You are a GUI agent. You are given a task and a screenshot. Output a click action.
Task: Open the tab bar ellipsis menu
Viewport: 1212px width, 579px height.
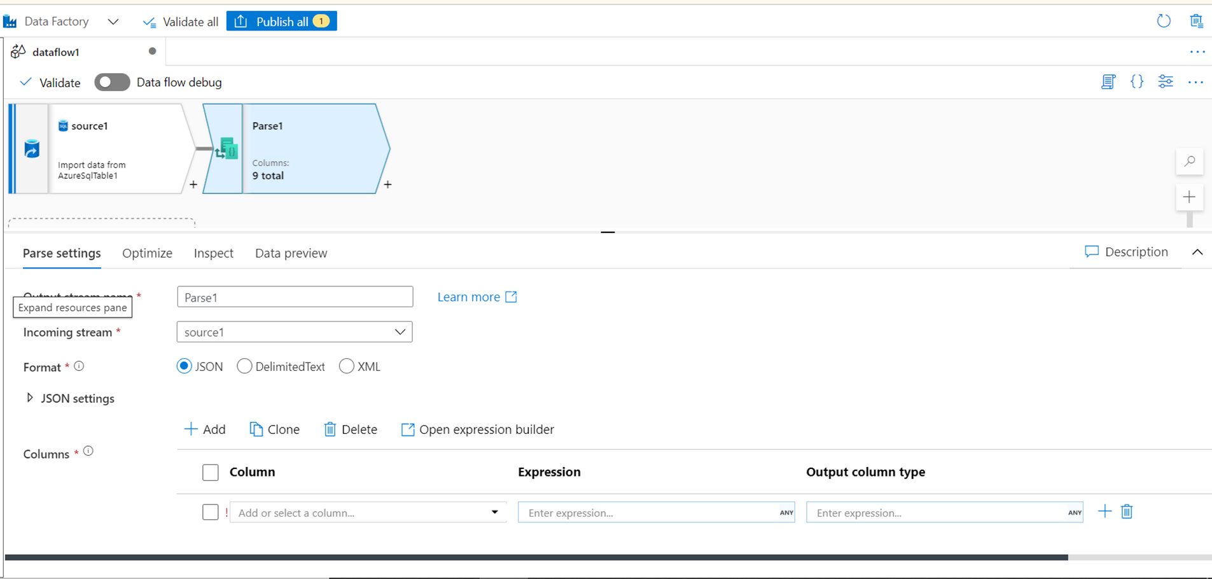click(x=1197, y=52)
